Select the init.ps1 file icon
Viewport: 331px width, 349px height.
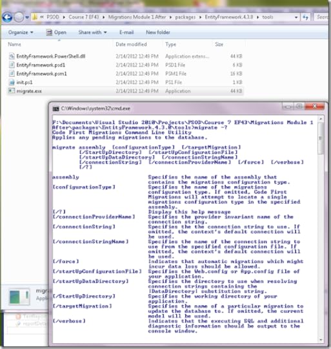click(x=12, y=82)
